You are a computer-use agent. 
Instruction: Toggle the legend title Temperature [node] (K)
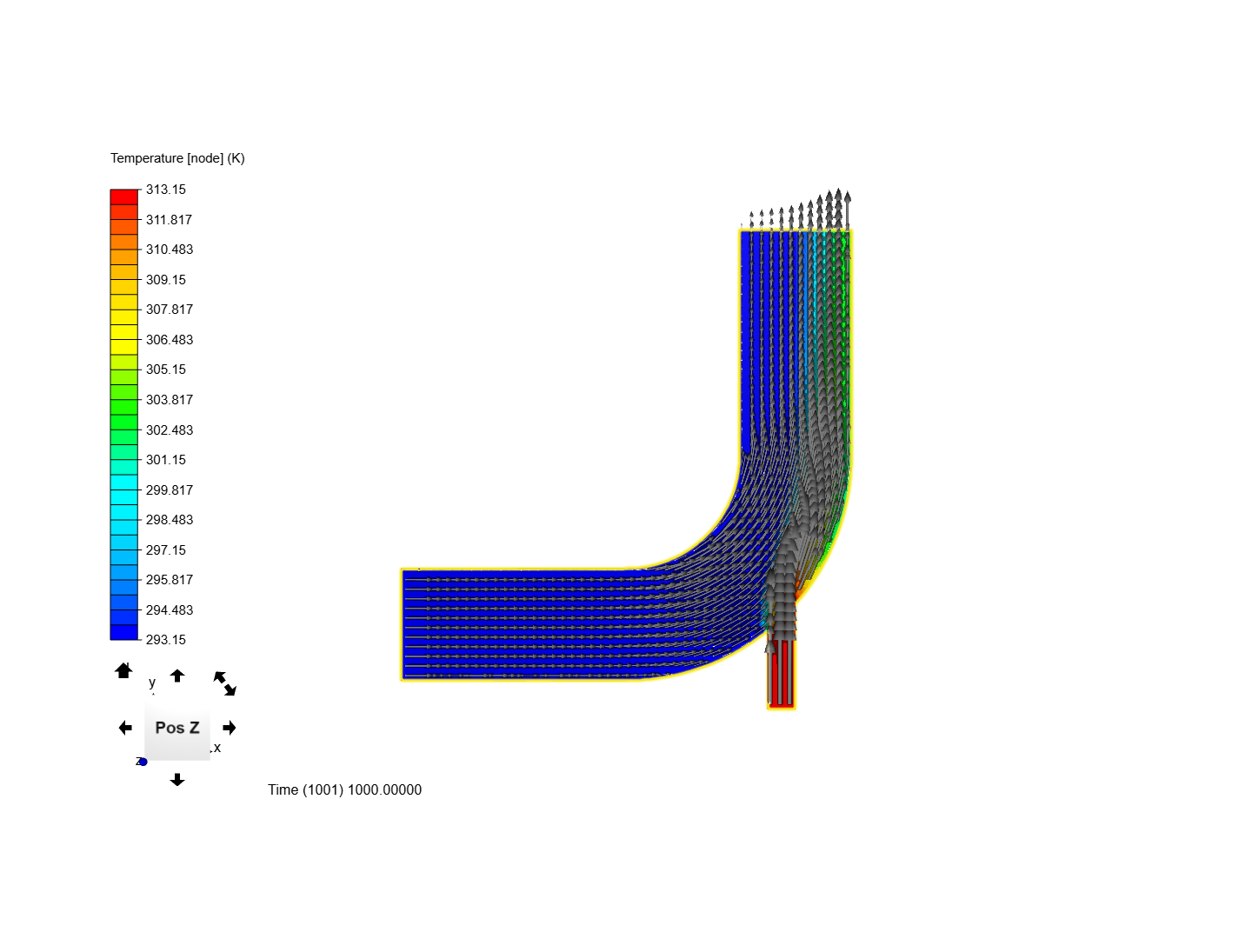(176, 157)
